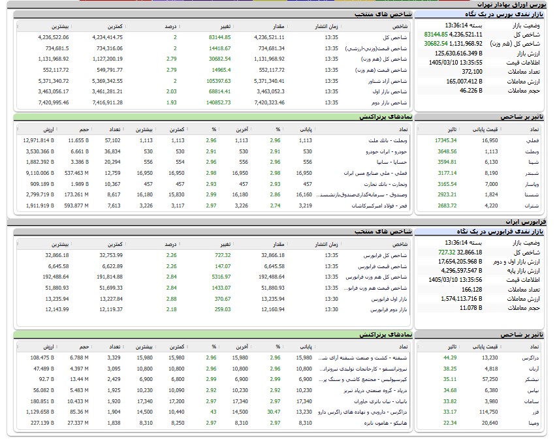Select Tehran trade volume 46.226 B
This screenshot has height=443, width=557.
coord(471,91)
